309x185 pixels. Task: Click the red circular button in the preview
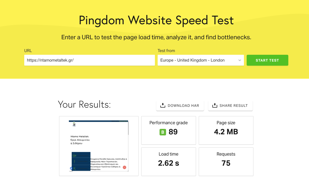click(x=124, y=167)
